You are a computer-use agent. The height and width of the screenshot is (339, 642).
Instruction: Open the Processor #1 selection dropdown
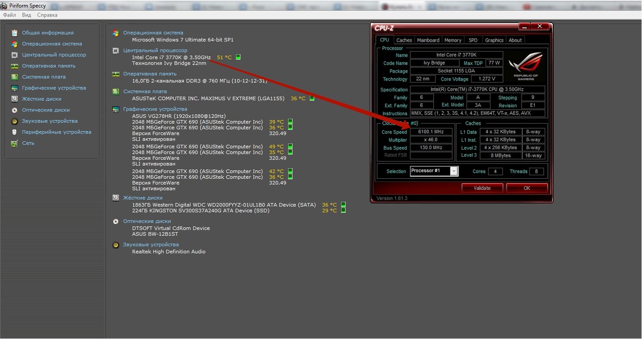point(434,171)
